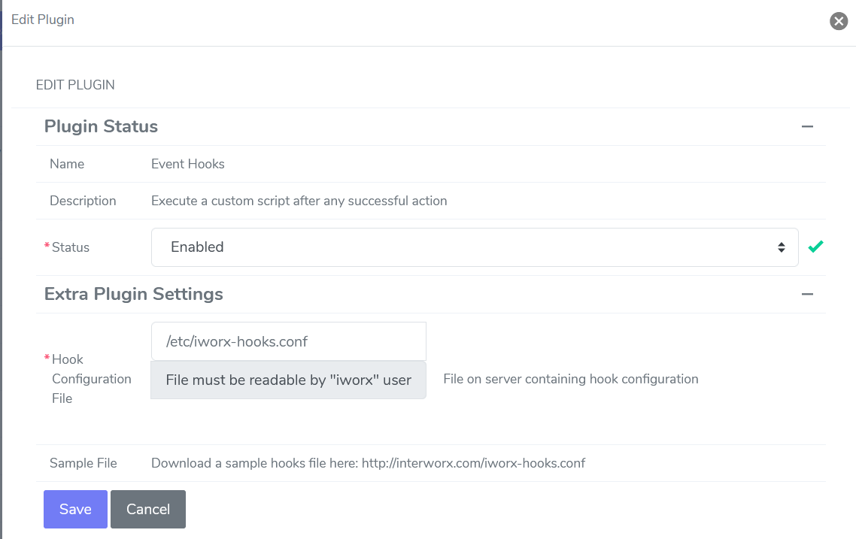This screenshot has width=856, height=539.
Task: Click the Sample File row label
Action: coord(83,463)
